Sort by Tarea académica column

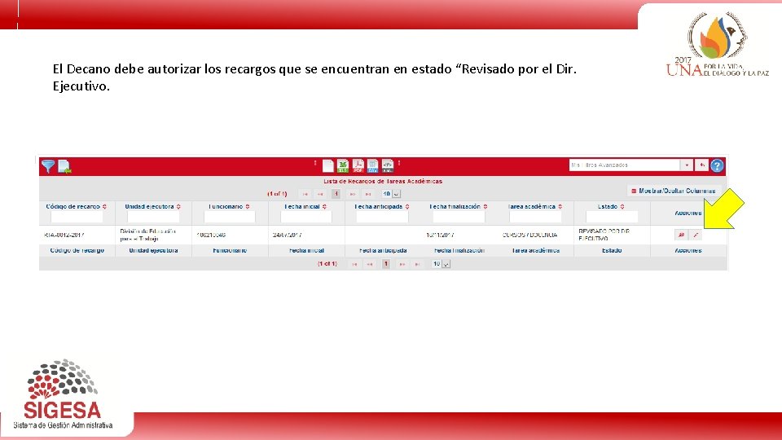pos(560,206)
